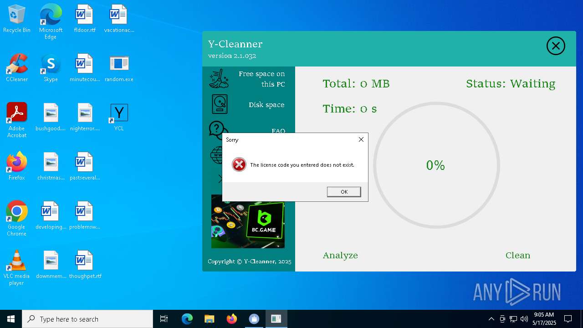Start Analyze in Y-Cleanner
The image size is (583, 328).
coord(340,255)
